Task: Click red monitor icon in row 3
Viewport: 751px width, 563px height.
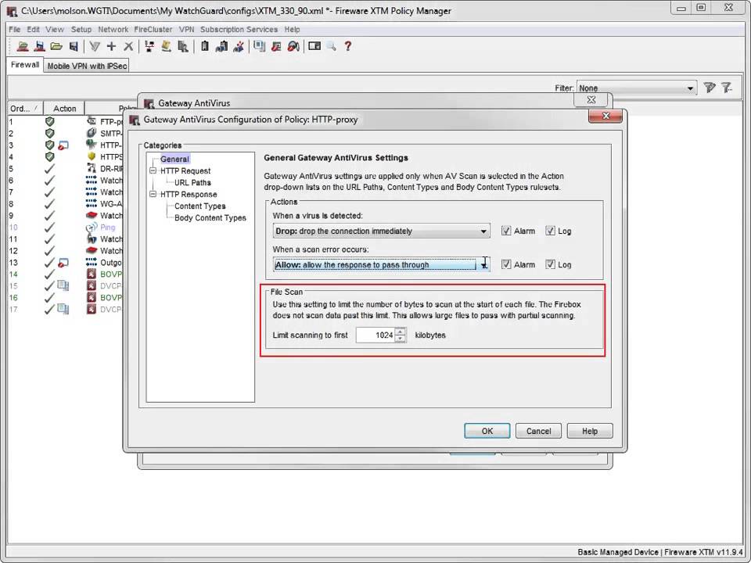Action: [63, 145]
